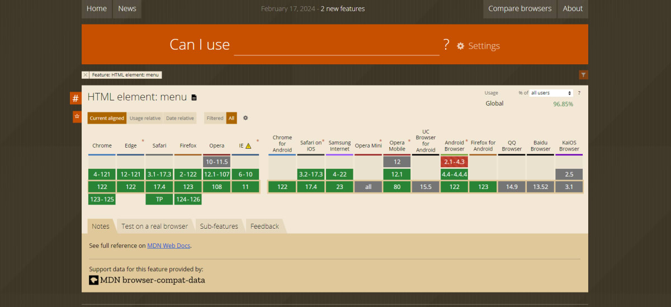The image size is (671, 307).
Task: Click the Opera Mobile heading
Action: (397, 145)
